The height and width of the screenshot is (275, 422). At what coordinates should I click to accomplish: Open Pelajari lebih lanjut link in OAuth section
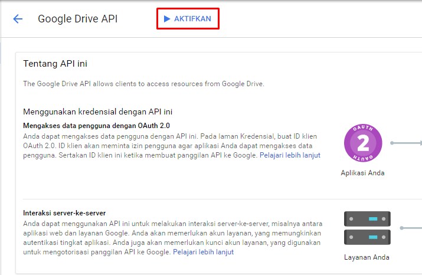tap(290, 155)
